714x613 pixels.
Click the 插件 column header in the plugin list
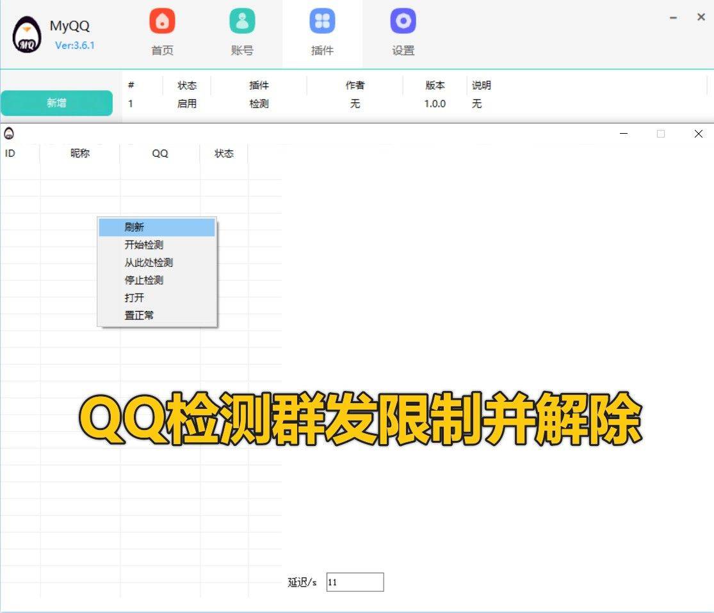(x=259, y=85)
